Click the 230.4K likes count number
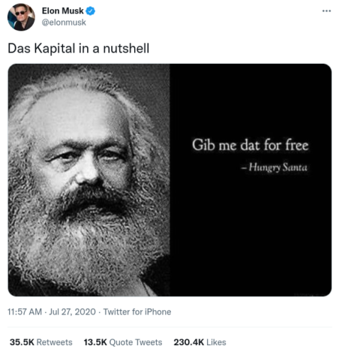 [189, 342]
